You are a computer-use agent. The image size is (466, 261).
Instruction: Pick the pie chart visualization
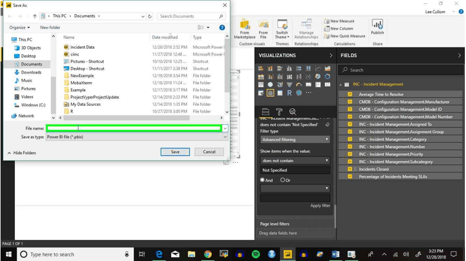pyautogui.click(x=318, y=77)
